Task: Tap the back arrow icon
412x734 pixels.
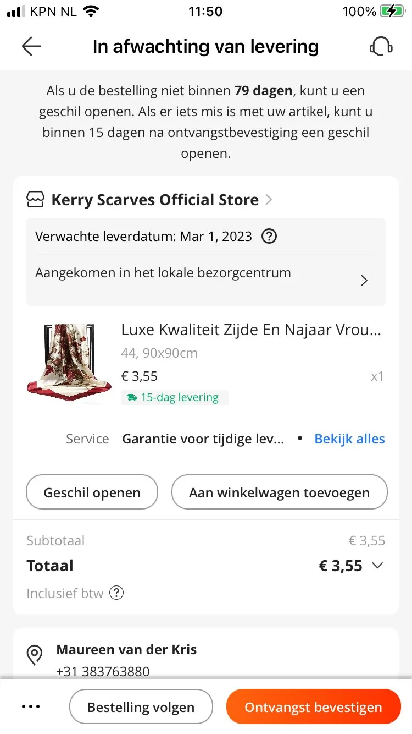Action: point(31,47)
